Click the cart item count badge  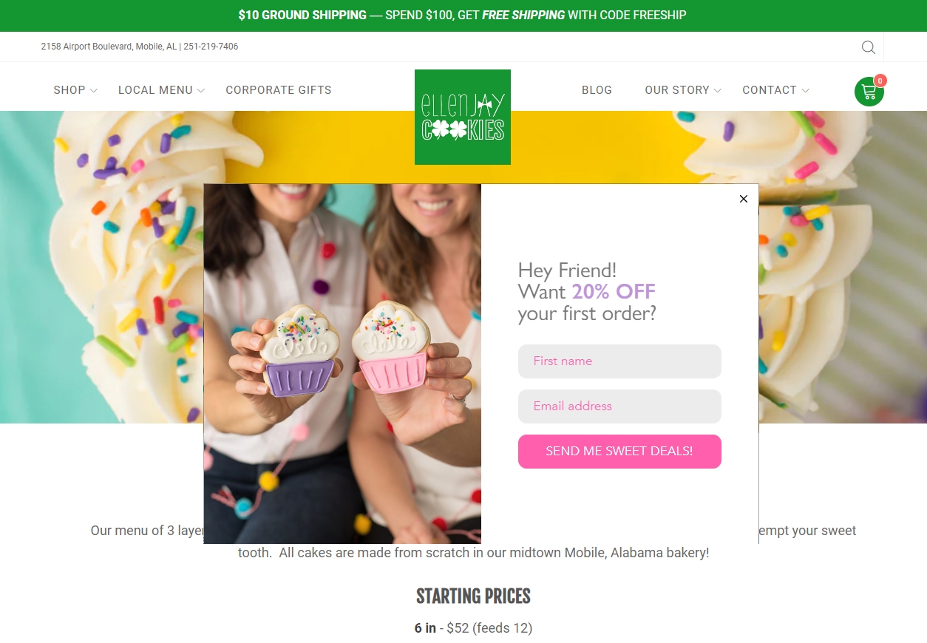click(880, 81)
